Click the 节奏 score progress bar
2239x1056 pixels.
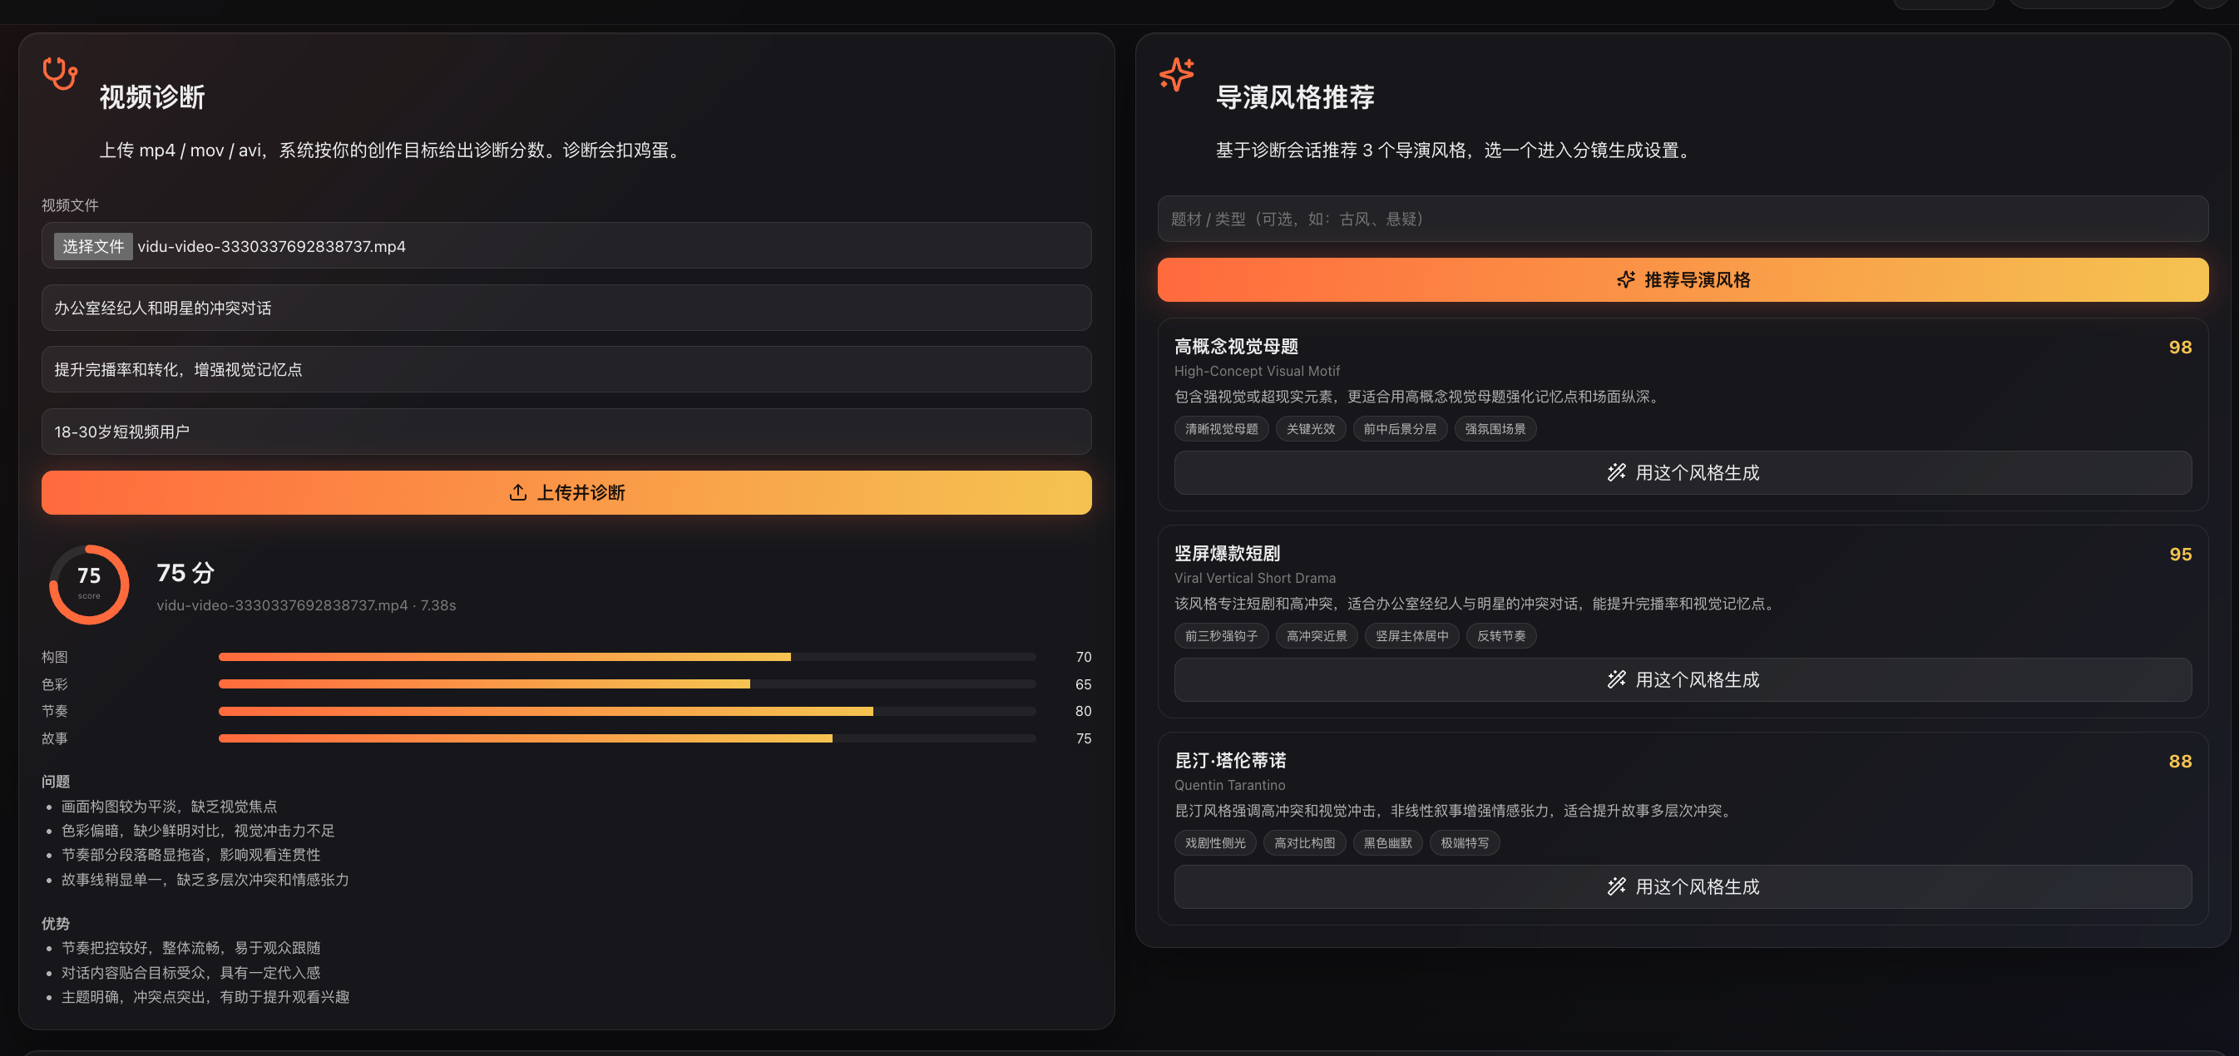tap(626, 711)
